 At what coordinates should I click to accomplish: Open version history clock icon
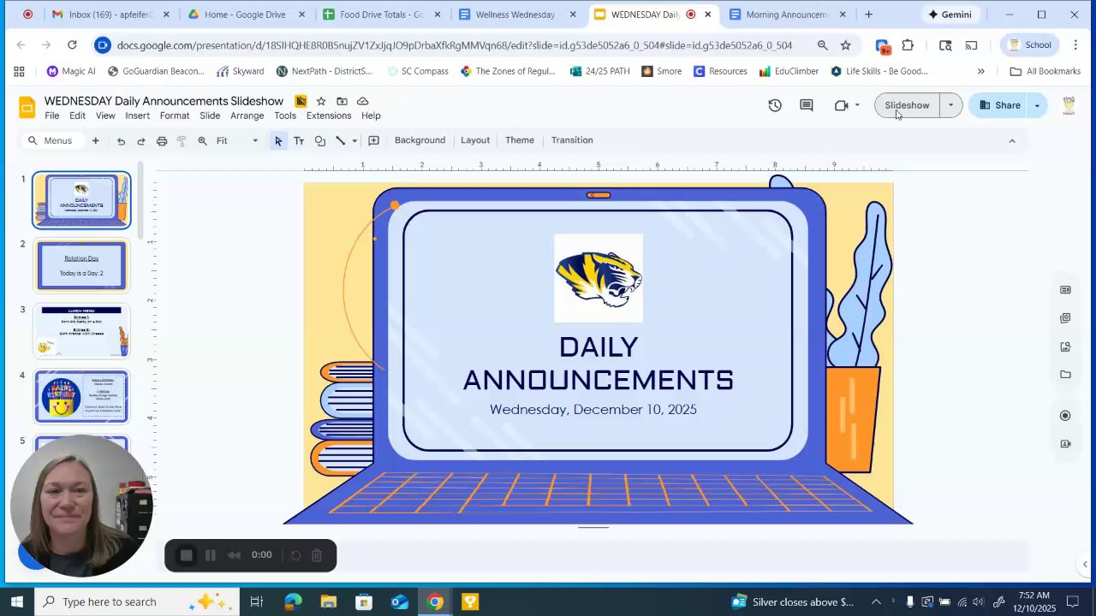click(x=775, y=105)
